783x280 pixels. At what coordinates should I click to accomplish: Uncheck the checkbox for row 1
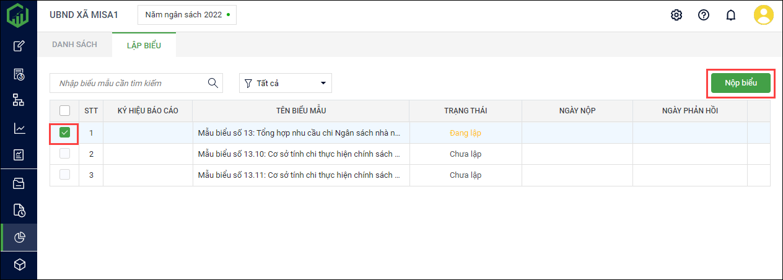(x=64, y=133)
